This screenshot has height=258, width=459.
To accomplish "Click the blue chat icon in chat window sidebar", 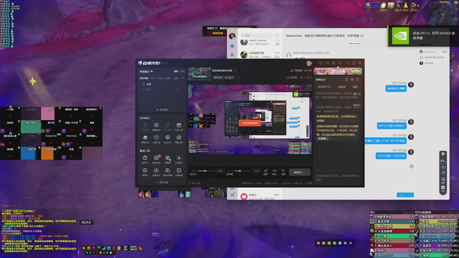I will [x=232, y=46].
